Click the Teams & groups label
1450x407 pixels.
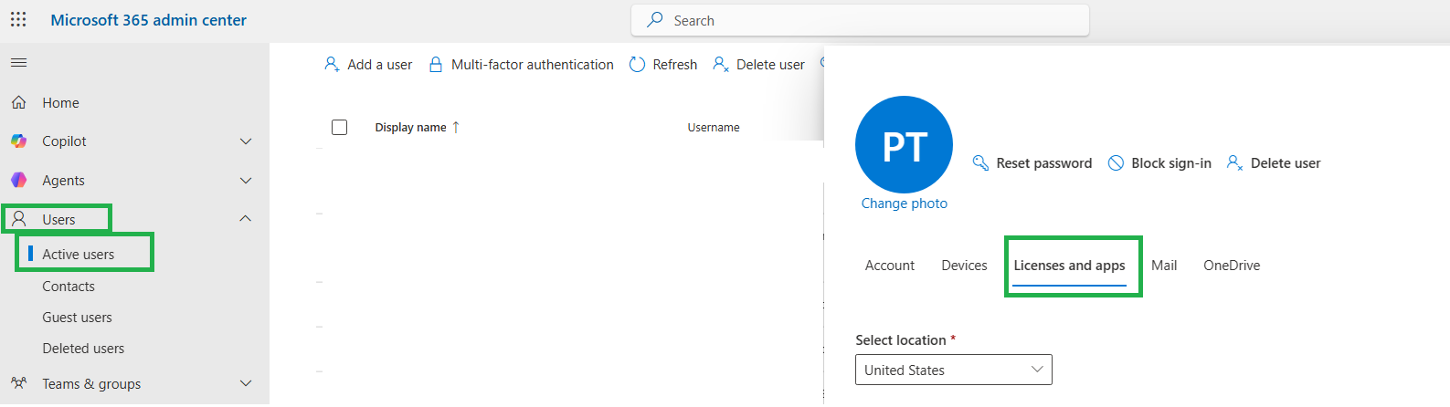(x=91, y=383)
